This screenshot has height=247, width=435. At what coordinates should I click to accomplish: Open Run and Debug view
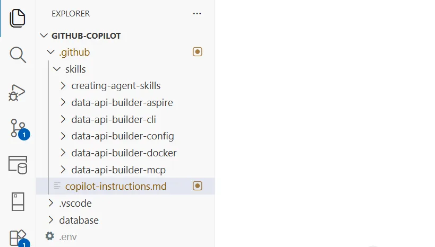point(18,92)
